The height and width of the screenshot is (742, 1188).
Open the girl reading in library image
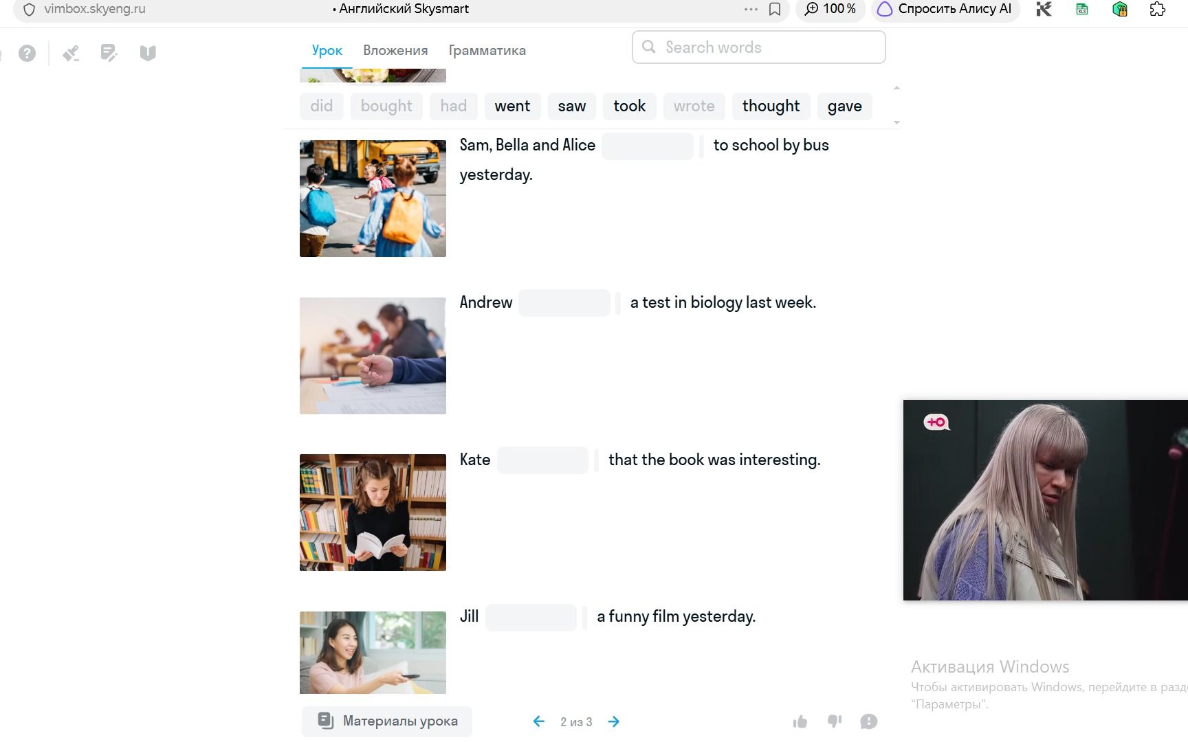coord(373,513)
